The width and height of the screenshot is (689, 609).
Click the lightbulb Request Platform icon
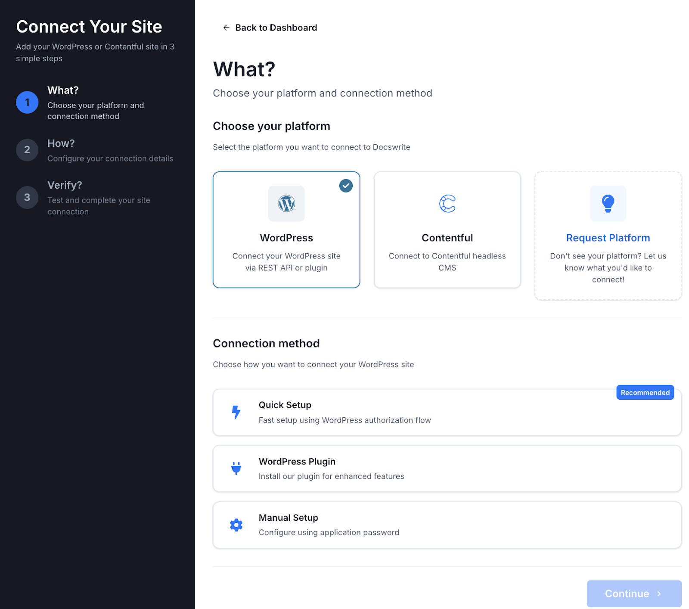point(608,203)
